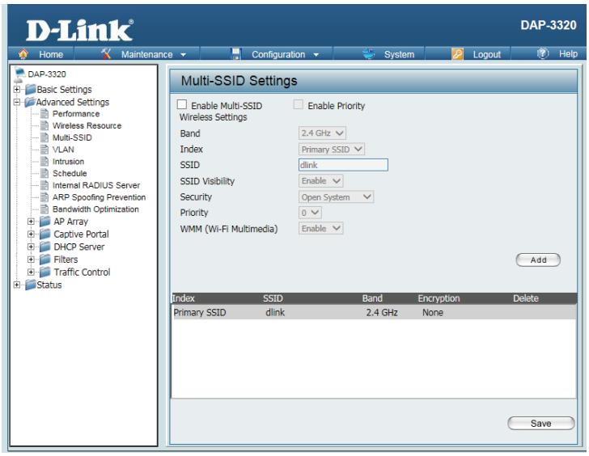Collapse the Advanced Settings tree node
589x456 pixels.
pos(17,102)
